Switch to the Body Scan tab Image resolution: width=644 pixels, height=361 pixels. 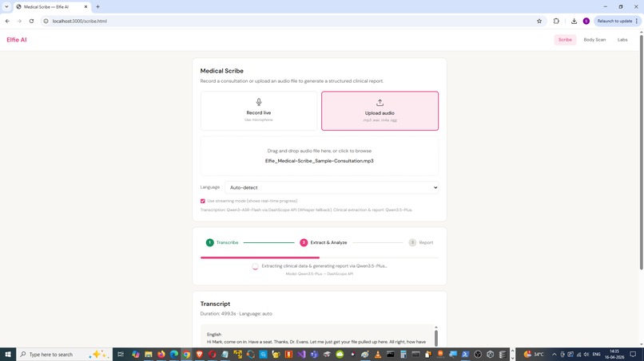click(x=594, y=40)
